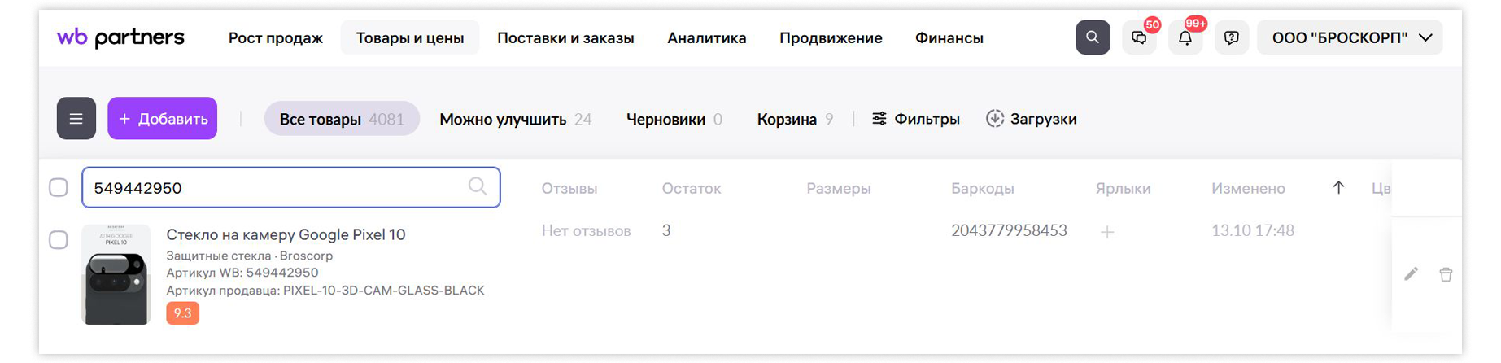Expand the ООО "БРОСКОРП" account dropdown
1501x363 pixels.
[x=1350, y=37]
